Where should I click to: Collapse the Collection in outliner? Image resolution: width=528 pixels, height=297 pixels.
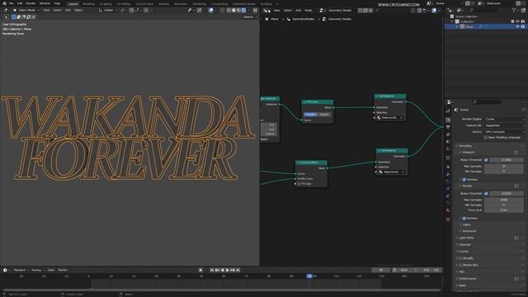pyautogui.click(x=452, y=21)
